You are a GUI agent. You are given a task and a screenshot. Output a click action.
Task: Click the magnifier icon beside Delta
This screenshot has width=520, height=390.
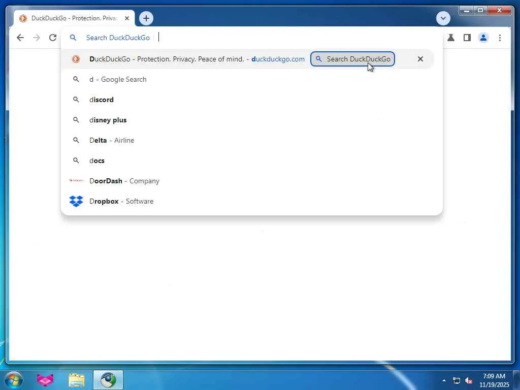point(76,140)
